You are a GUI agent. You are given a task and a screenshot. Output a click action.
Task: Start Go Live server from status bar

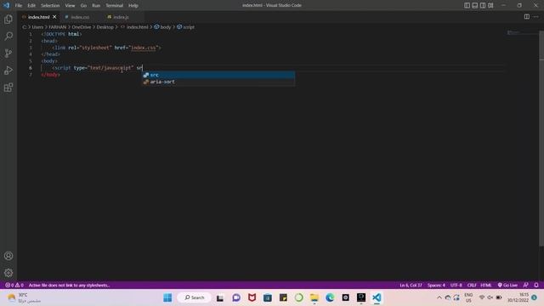pyautogui.click(x=507, y=286)
